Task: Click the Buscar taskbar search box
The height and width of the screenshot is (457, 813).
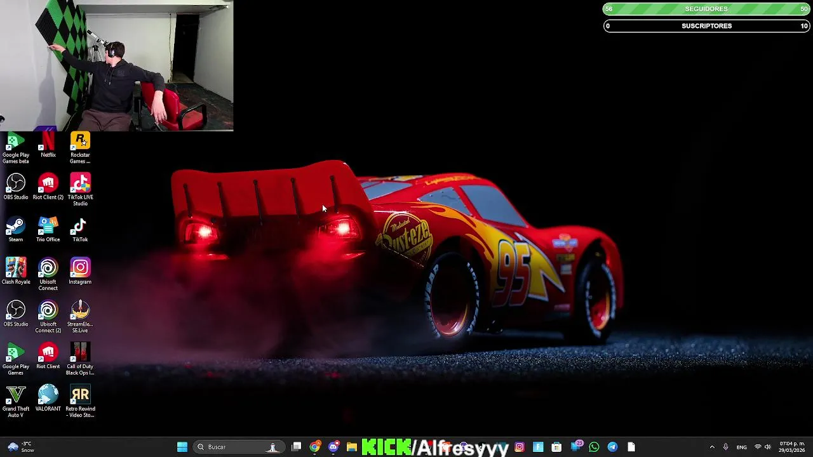Action: pos(238,447)
